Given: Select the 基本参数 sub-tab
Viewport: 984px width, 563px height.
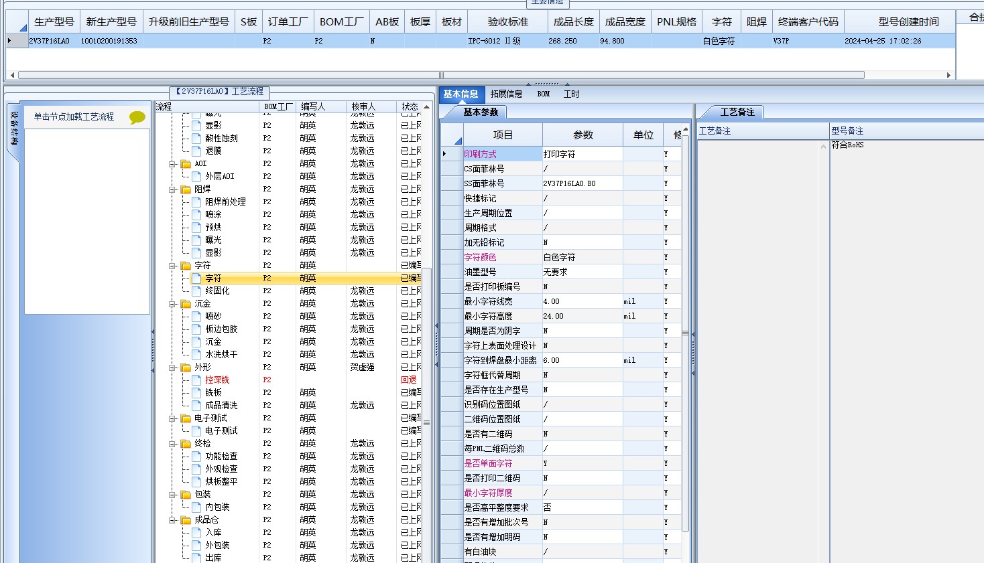Looking at the screenshot, I should pyautogui.click(x=481, y=112).
